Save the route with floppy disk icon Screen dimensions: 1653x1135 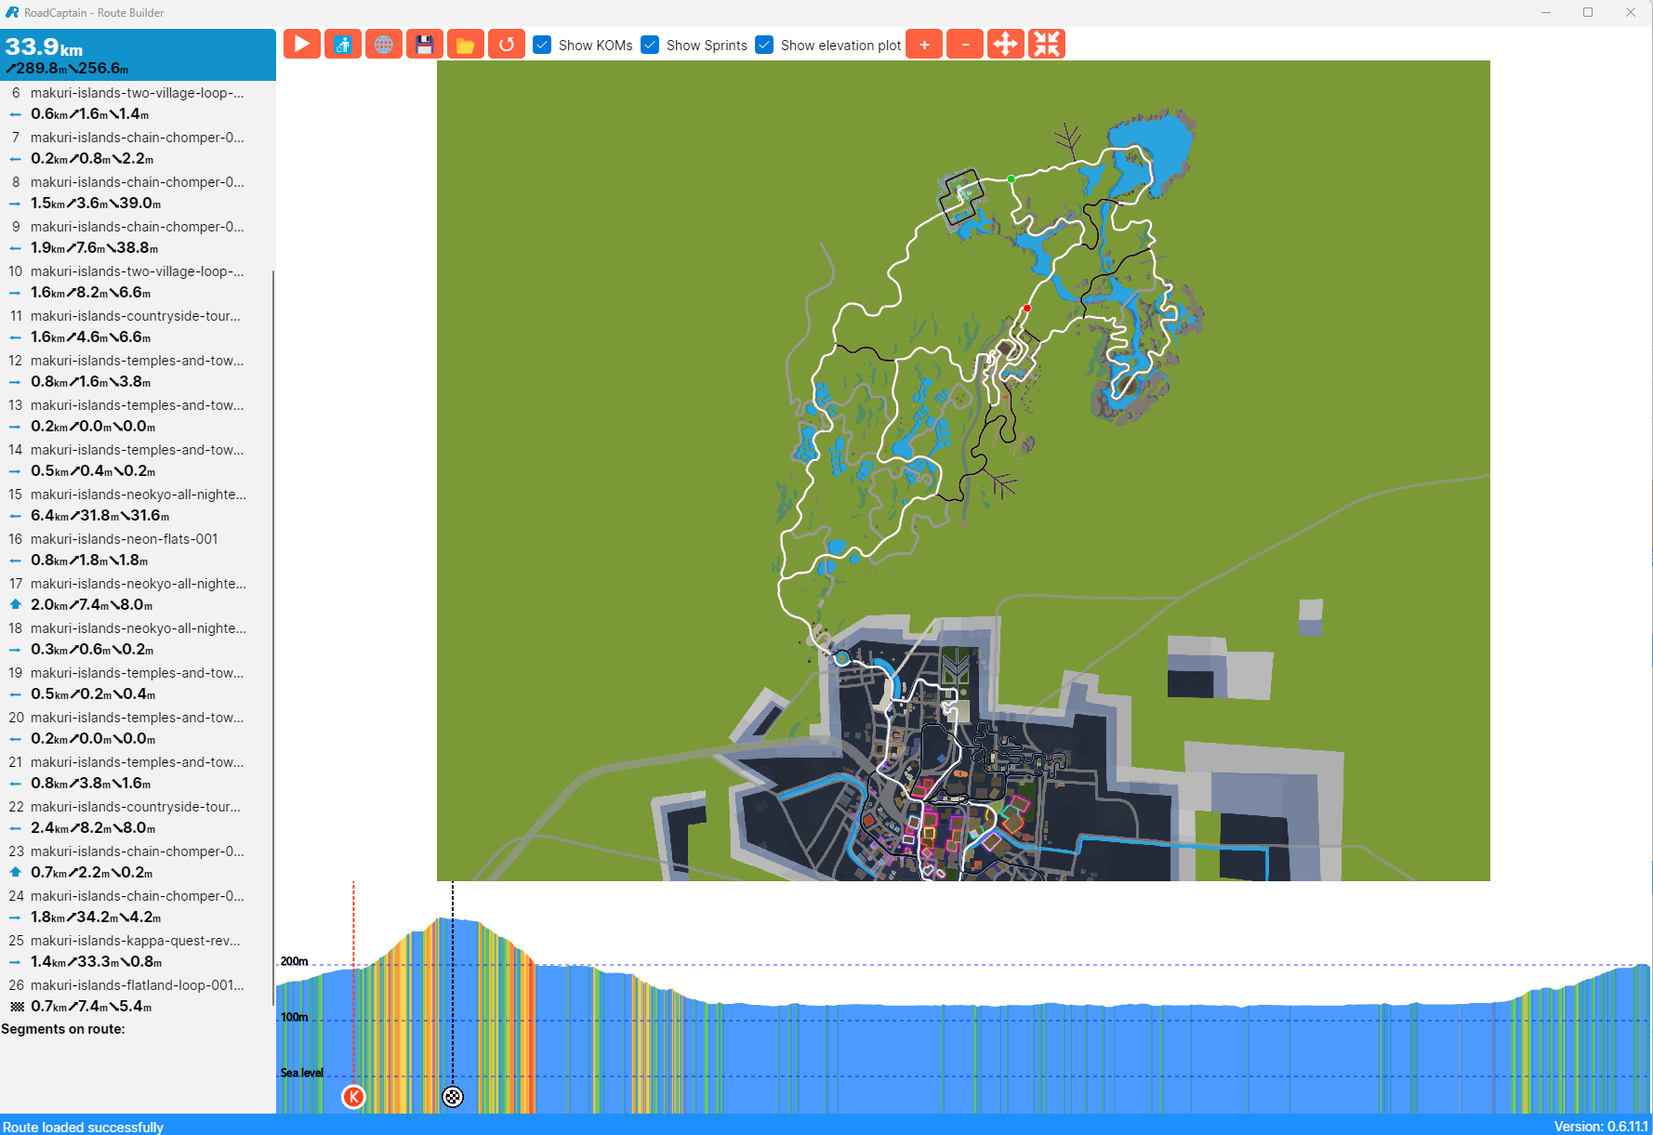[x=424, y=45]
